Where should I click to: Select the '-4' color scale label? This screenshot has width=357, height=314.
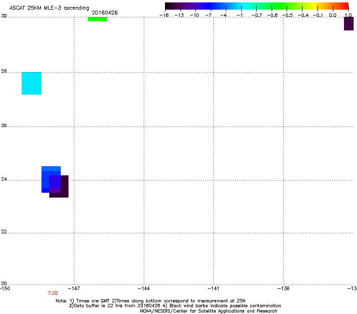tap(224, 15)
